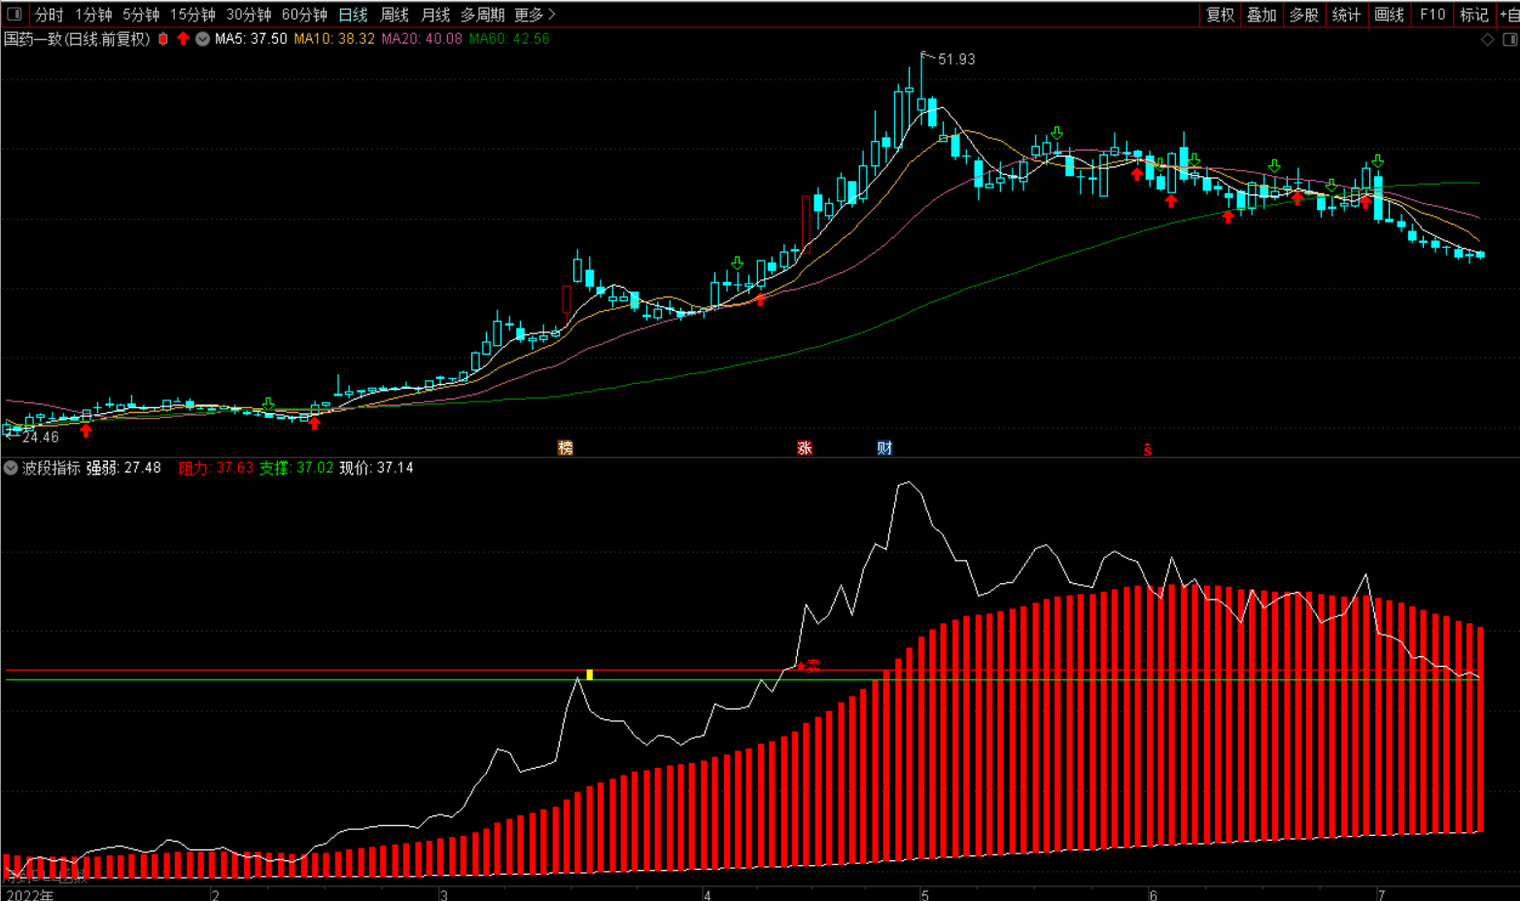Viewport: 1520px width, 901px height.
Task: Click the 统计 statistics button
Action: [x=1346, y=15]
